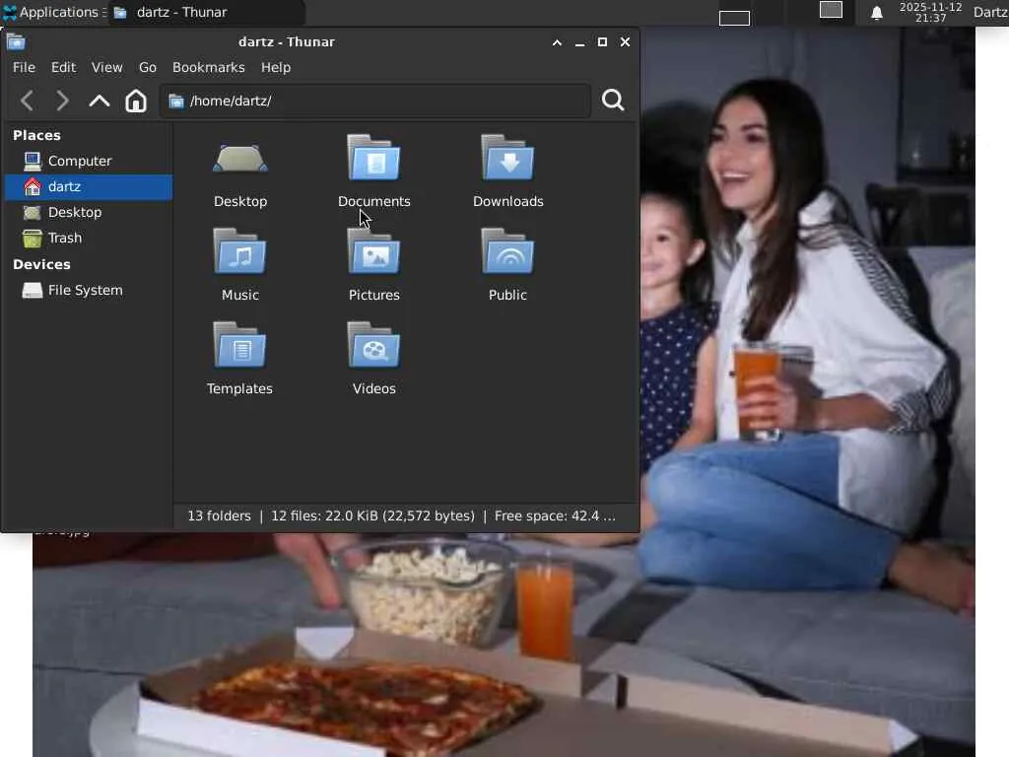This screenshot has height=757, width=1009.
Task: Open the Bookmarks menu
Action: pos(208,67)
